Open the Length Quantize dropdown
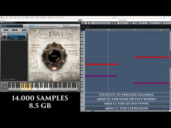Screen dimensions: 171x128 [x=167, y=23]
